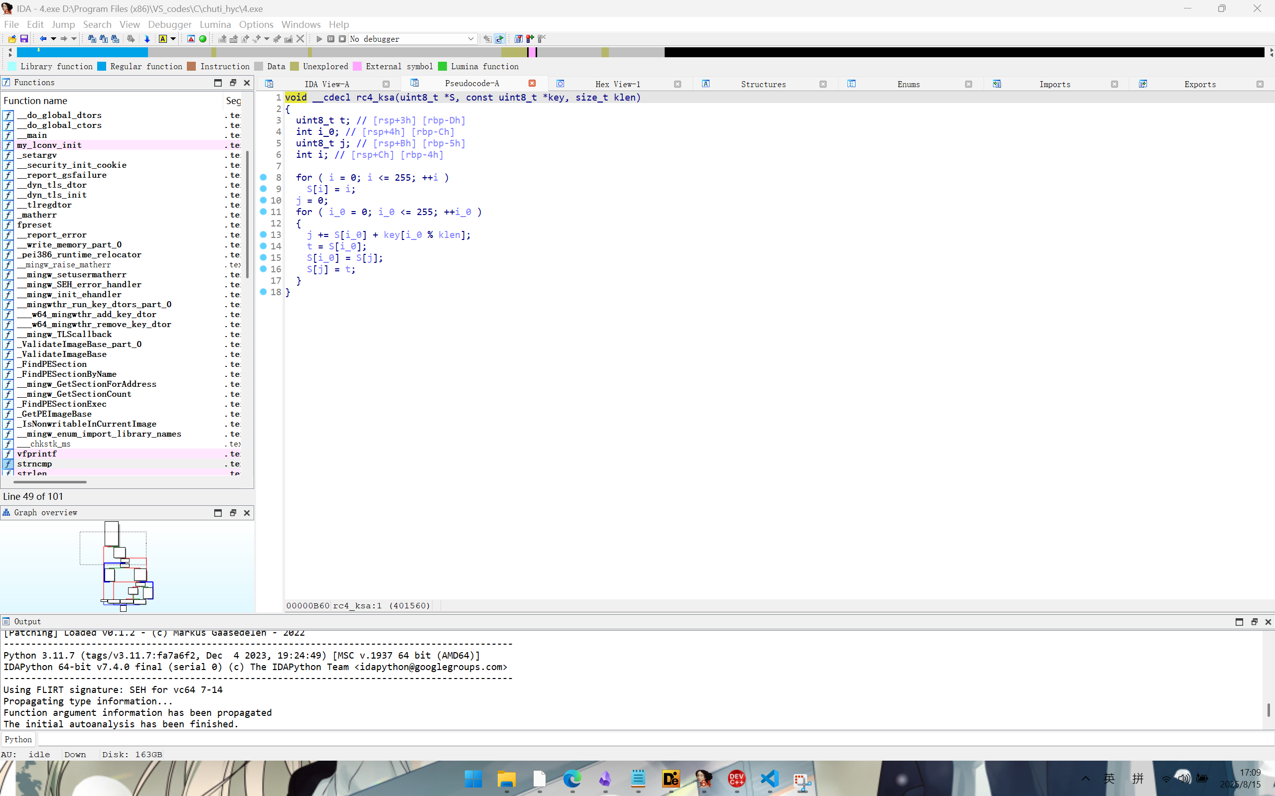Screen dimensions: 1275x796
Task: Open the Debugger menu
Action: [169, 24]
